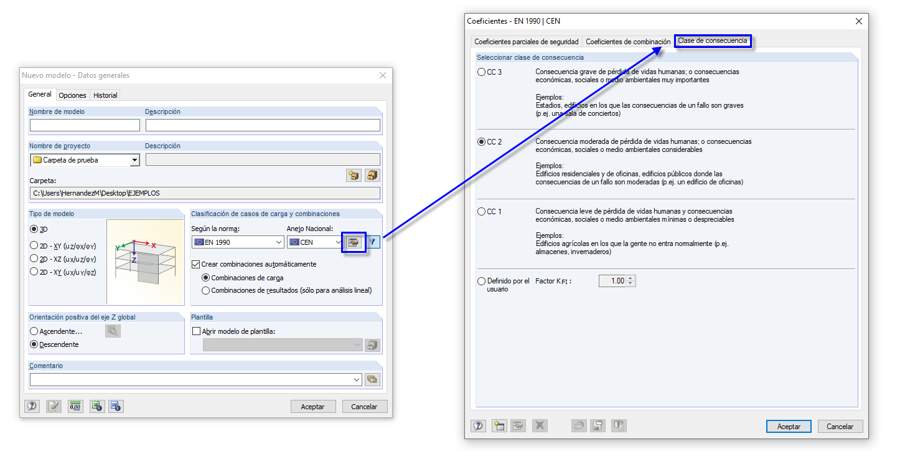Expand the template model dropdown under Plantilla
905x469 pixels.
357,345
